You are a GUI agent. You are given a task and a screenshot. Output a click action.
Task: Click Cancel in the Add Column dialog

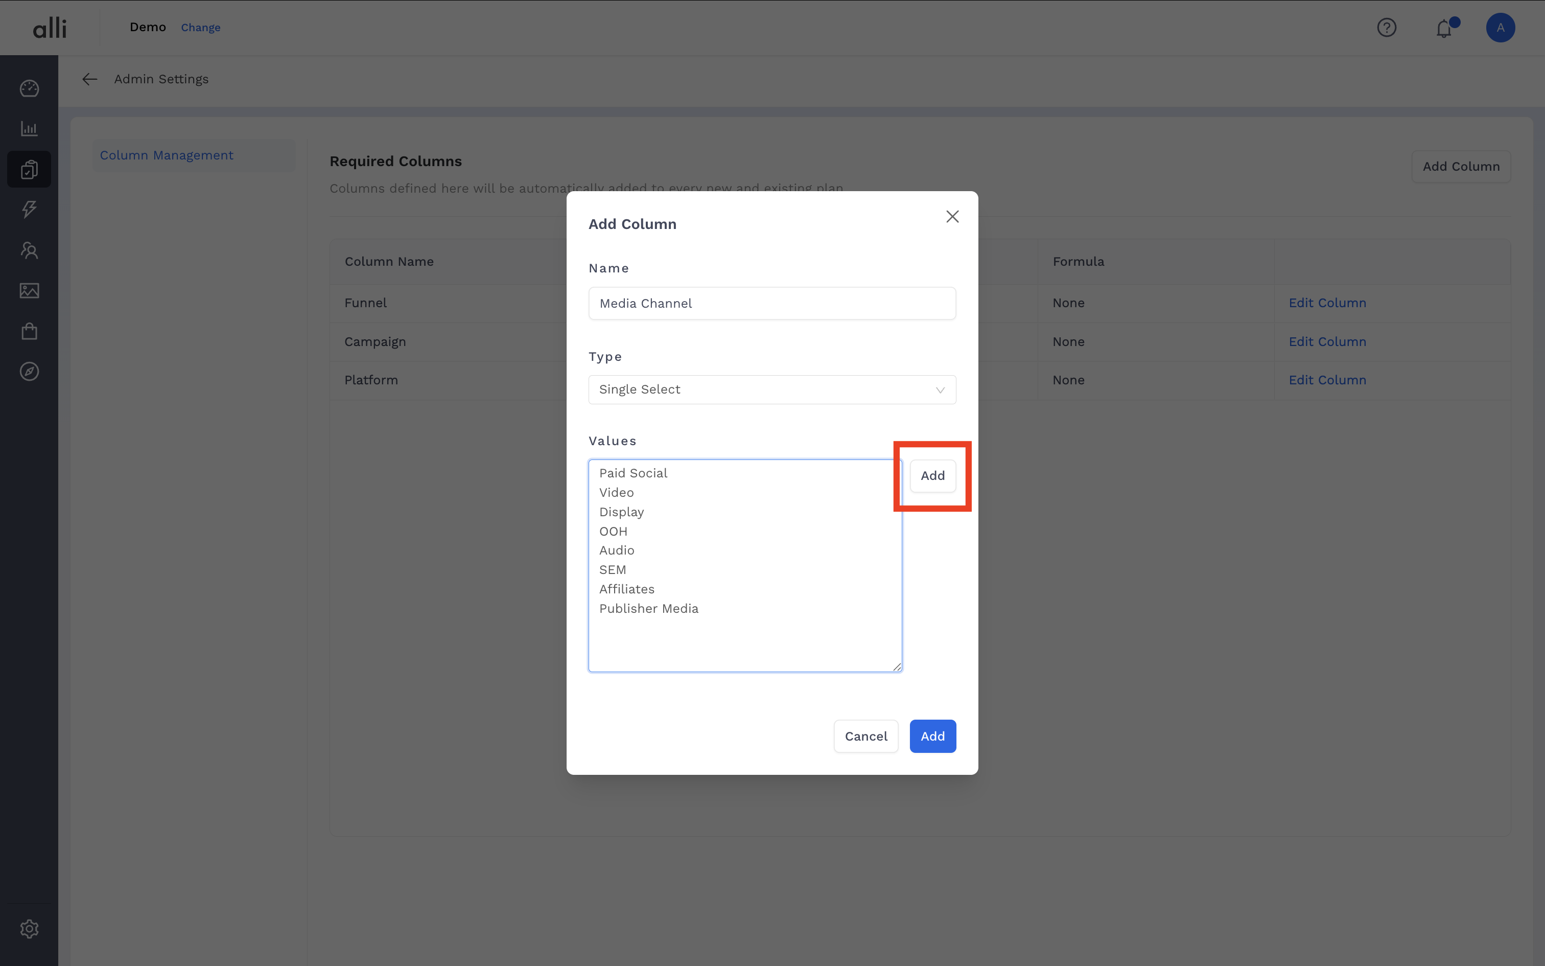865,736
